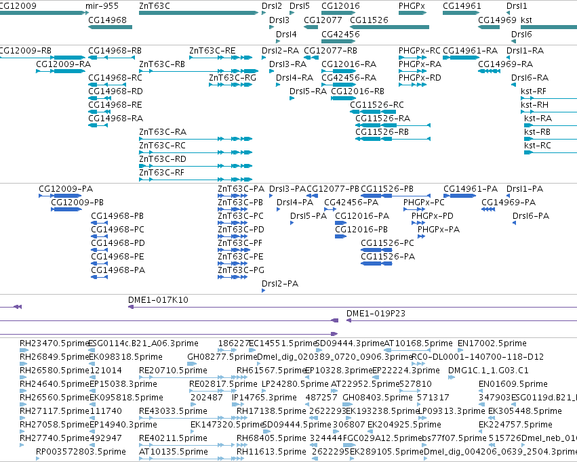Click transcript CG12009-RB label
The height and width of the screenshot is (462, 577).
[x=25, y=50]
